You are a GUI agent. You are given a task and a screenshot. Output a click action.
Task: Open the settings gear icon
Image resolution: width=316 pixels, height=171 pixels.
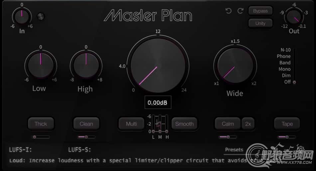click(300, 149)
